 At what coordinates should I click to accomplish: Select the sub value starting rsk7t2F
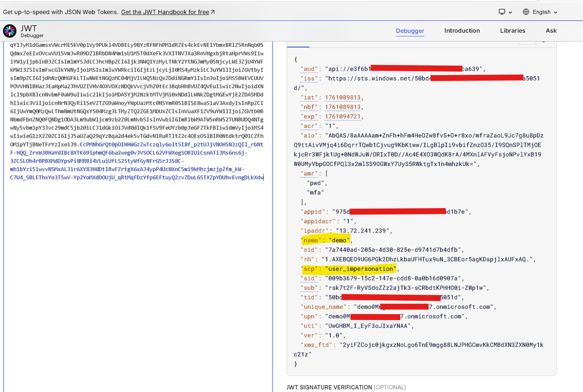(x=405, y=288)
